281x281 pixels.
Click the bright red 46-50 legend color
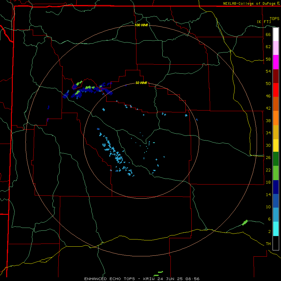point(276,90)
